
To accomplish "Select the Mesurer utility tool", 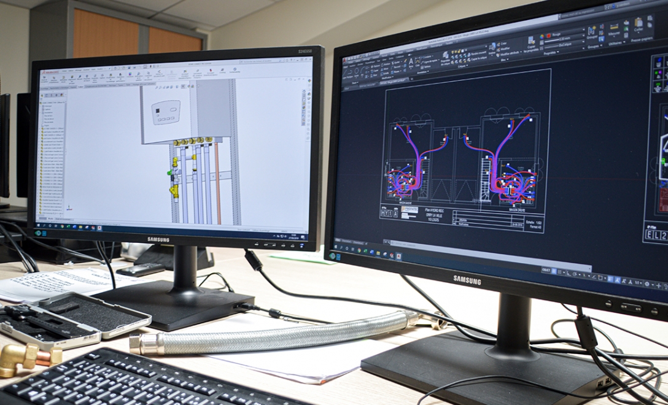I will tap(614, 29).
